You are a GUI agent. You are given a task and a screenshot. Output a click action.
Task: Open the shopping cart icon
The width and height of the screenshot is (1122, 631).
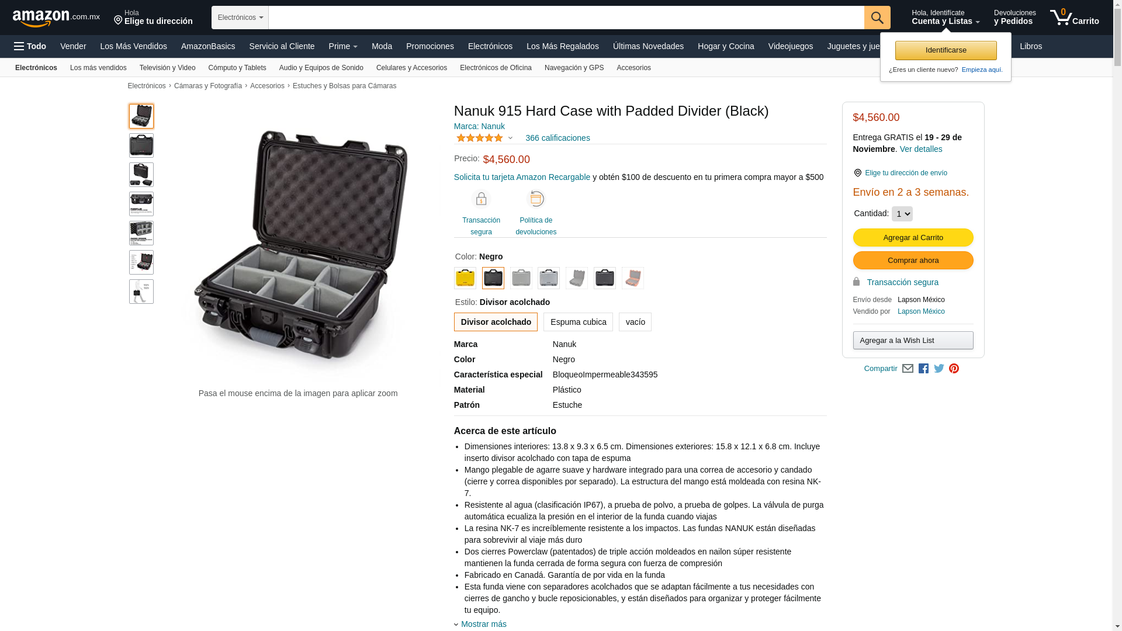click(1074, 17)
